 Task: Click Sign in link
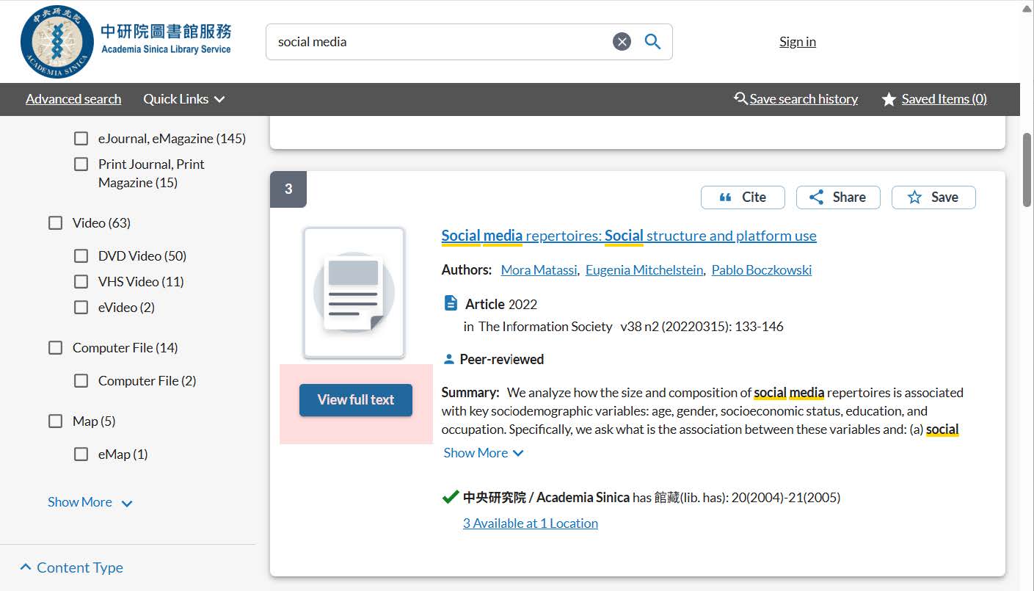click(x=797, y=42)
